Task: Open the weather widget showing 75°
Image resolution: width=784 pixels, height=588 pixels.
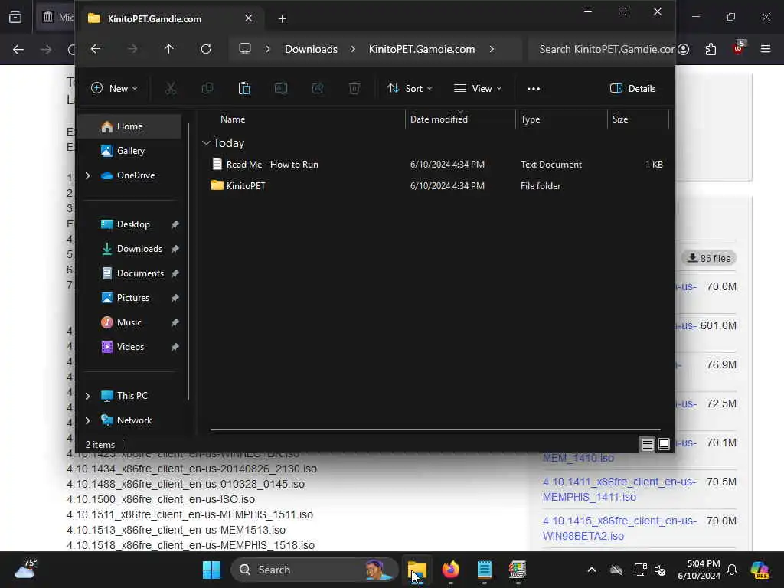Action: pos(25,569)
